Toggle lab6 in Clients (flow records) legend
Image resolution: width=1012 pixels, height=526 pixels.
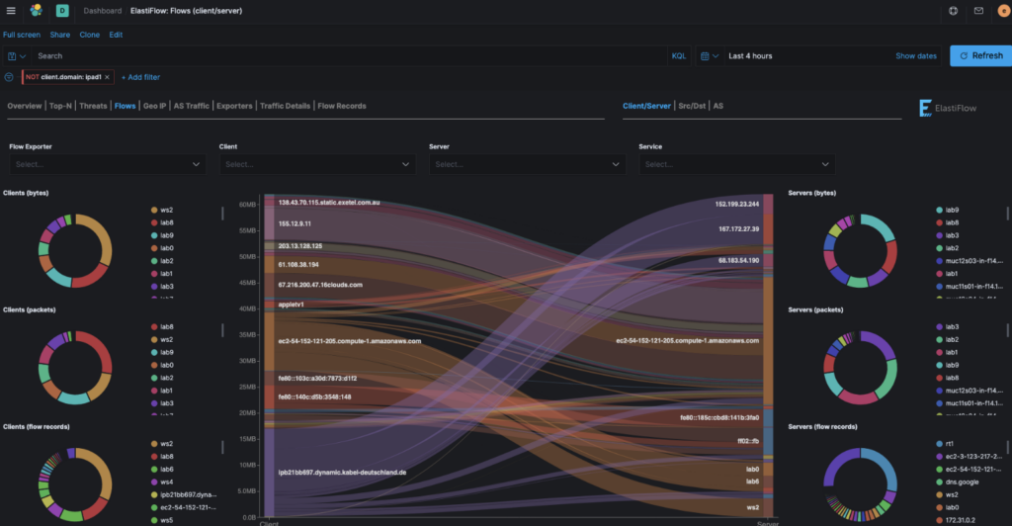[162, 470]
